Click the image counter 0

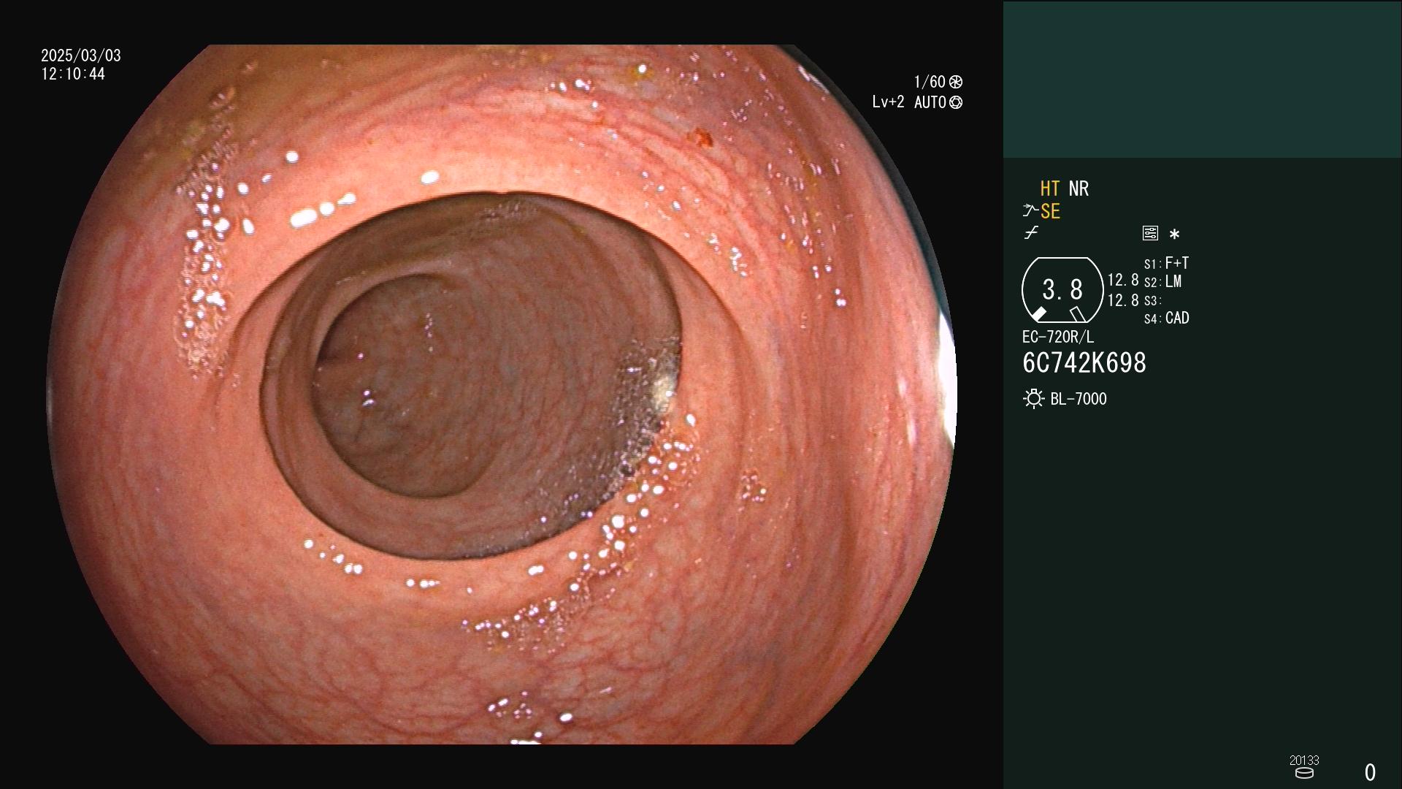1371,772
